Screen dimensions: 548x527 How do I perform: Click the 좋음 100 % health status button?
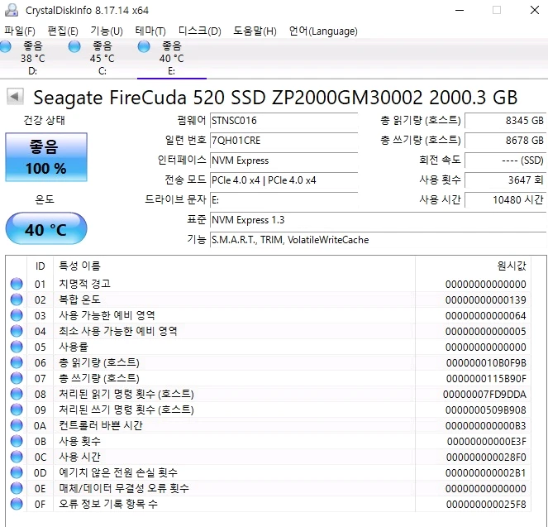click(x=46, y=157)
